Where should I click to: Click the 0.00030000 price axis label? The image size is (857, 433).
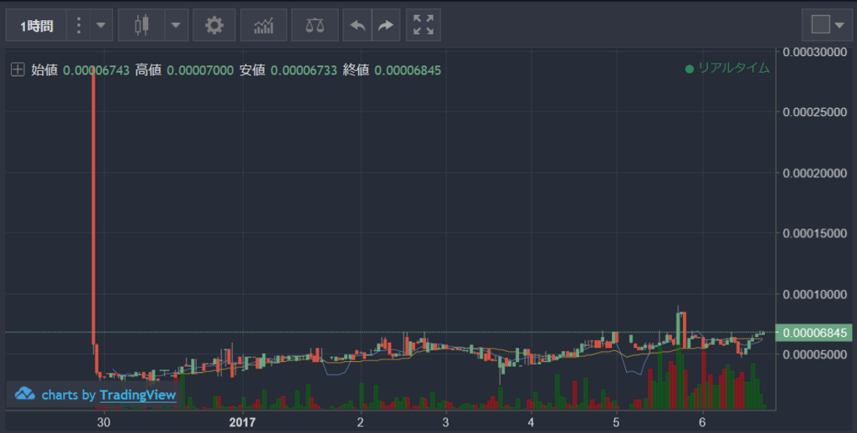[x=815, y=53]
